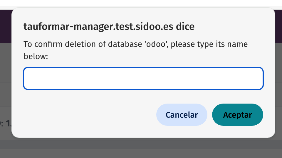282x158 pixels.
Task: Click the dialog title 'tauformar-manager.test.sidoo.es dice'
Action: (x=109, y=27)
